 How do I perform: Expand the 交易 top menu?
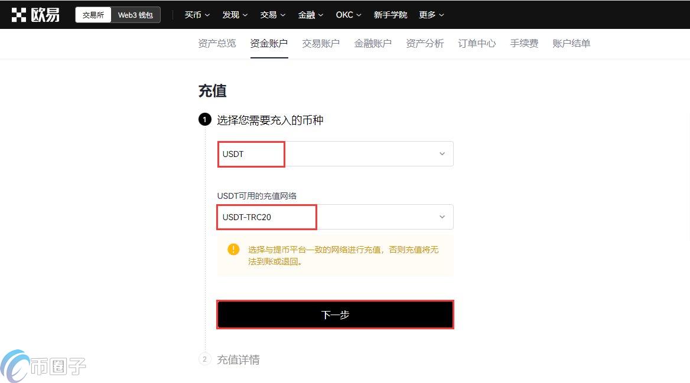pyautogui.click(x=273, y=15)
